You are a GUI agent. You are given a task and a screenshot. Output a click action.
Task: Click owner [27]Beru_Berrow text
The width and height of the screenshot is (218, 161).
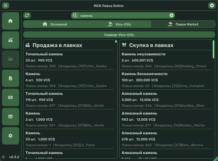click(189, 145)
